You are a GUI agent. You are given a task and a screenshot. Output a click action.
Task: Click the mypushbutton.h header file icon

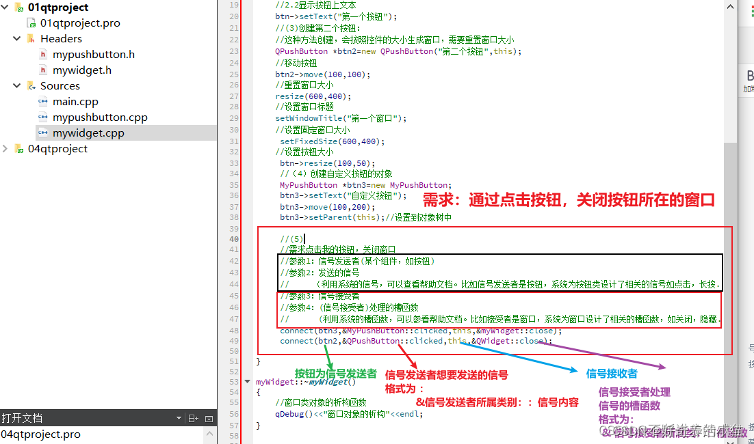(x=42, y=54)
